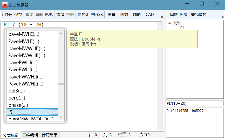The height and width of the screenshot is (139, 225).
Task: Click the 打开 toolbar button
Action: (x=8, y=15)
